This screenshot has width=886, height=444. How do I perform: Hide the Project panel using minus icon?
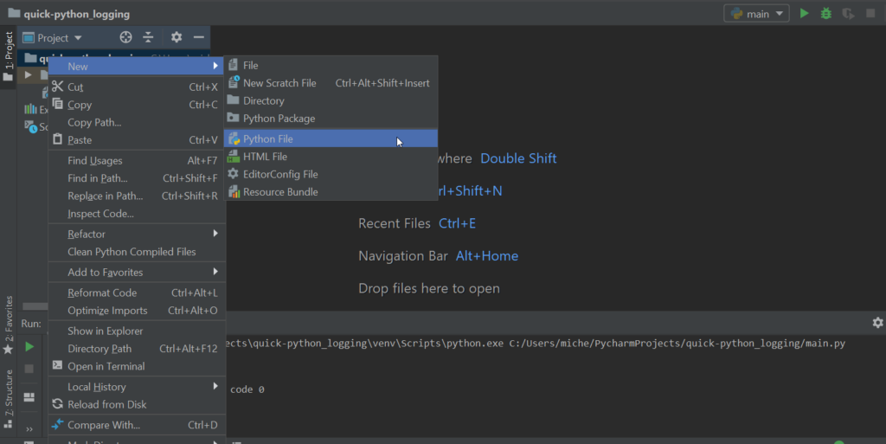pyautogui.click(x=198, y=37)
